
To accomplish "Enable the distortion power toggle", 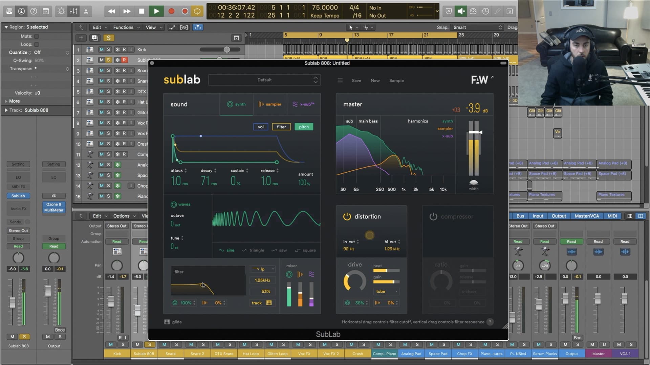I will [x=347, y=217].
